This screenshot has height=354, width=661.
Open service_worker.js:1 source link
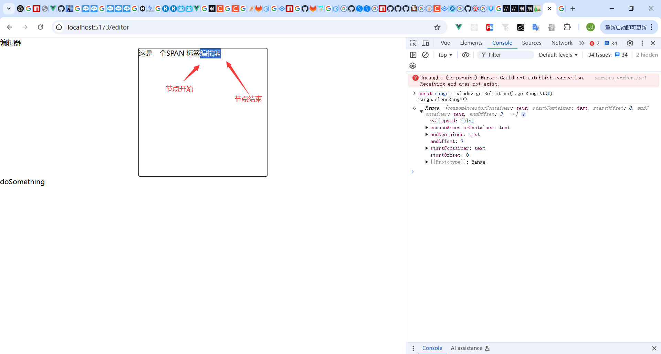[x=621, y=78]
